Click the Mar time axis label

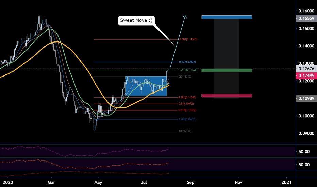(51, 182)
